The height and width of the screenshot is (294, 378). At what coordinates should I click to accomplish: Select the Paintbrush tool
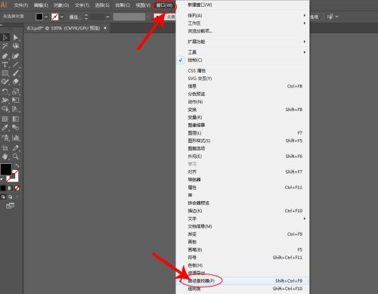coord(16,73)
